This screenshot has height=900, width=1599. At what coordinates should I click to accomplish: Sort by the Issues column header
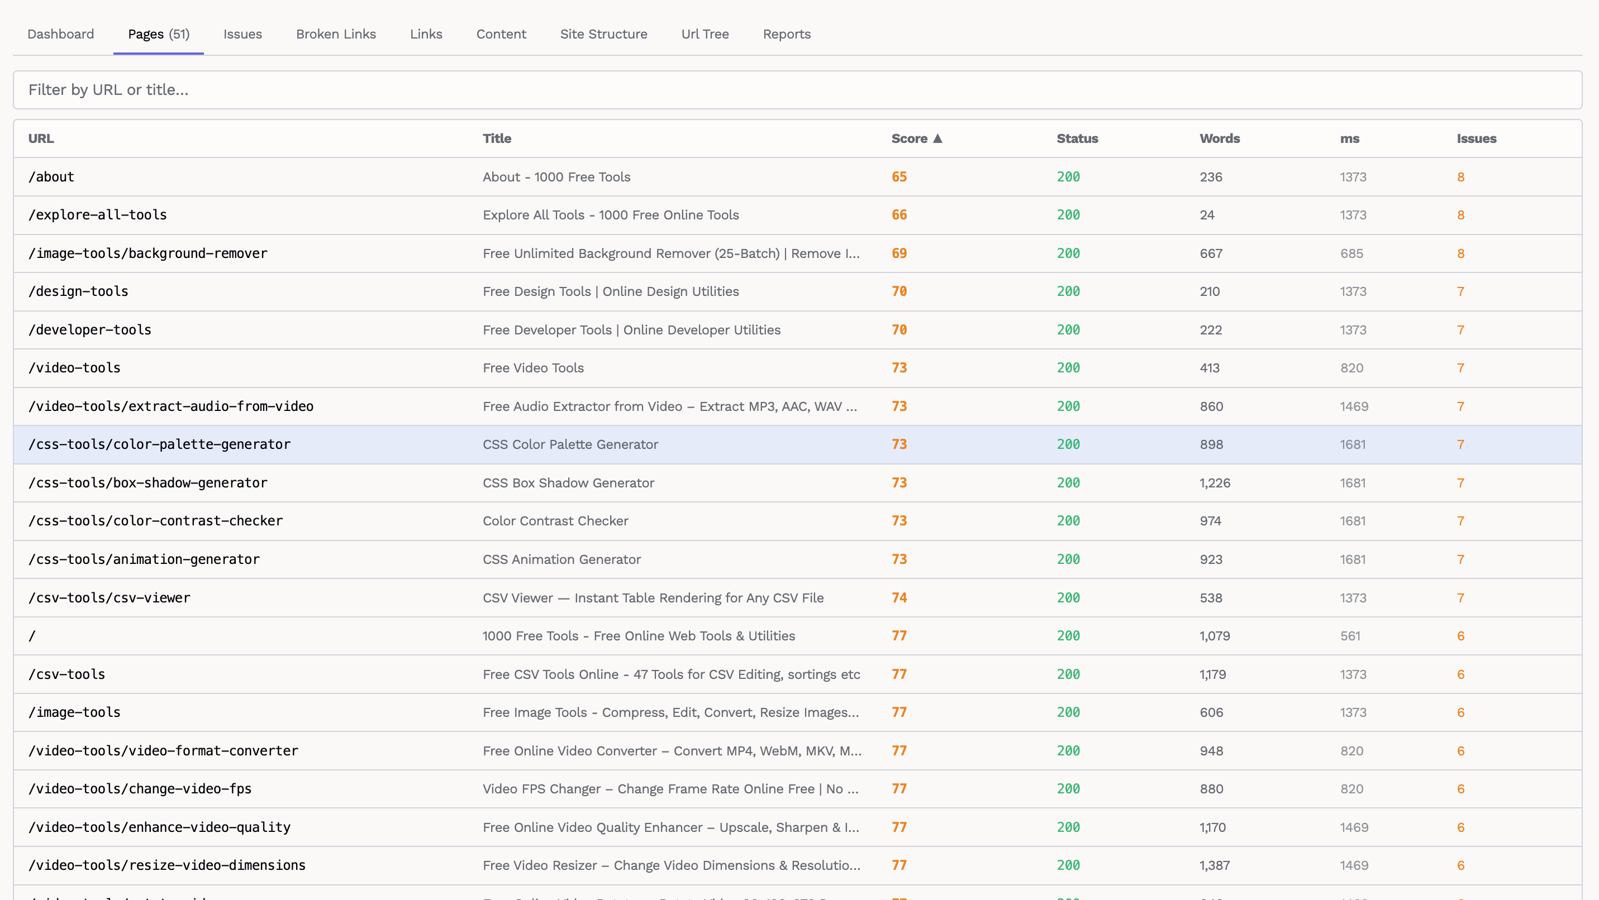(1476, 138)
